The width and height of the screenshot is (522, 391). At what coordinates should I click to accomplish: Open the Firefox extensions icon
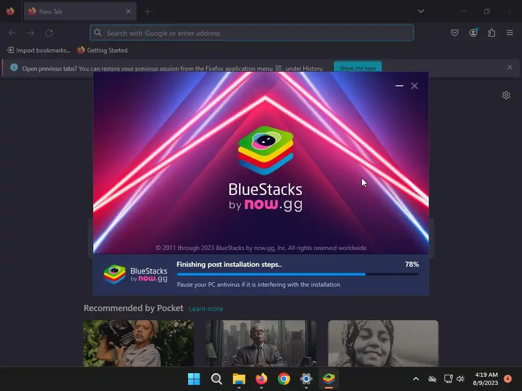(x=491, y=33)
